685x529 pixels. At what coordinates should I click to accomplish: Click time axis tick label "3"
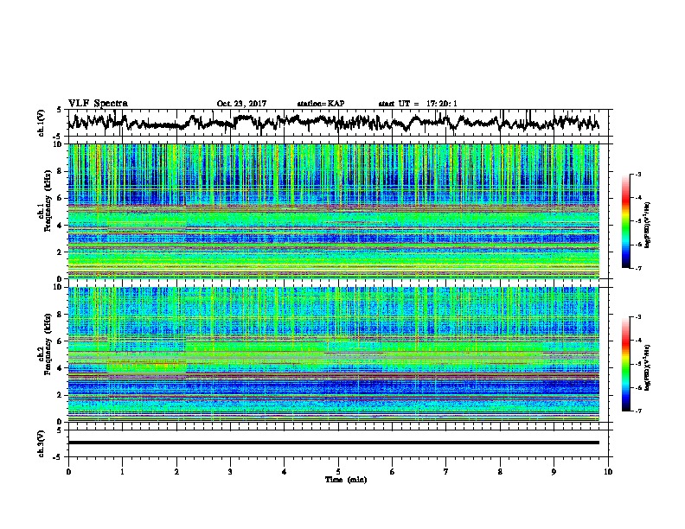pos(230,472)
